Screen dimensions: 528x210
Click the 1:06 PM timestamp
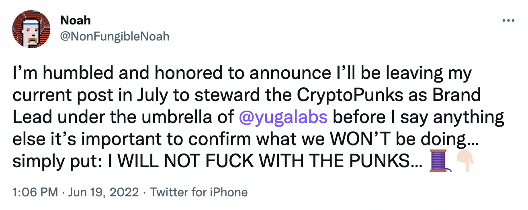pos(35,192)
